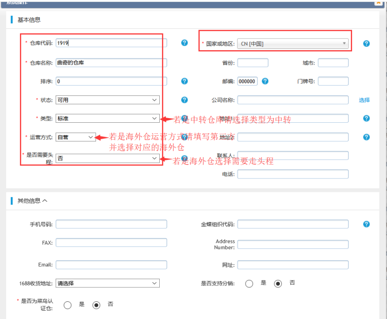Open the 1688收货地址 dropdown

point(108,283)
